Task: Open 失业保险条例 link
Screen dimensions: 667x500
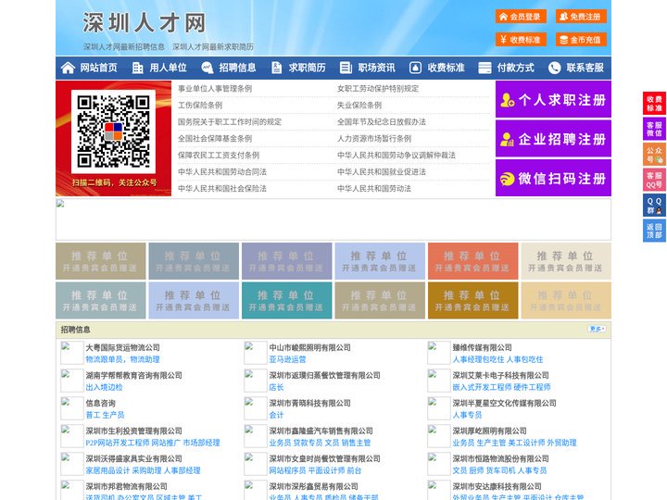Action: point(359,105)
